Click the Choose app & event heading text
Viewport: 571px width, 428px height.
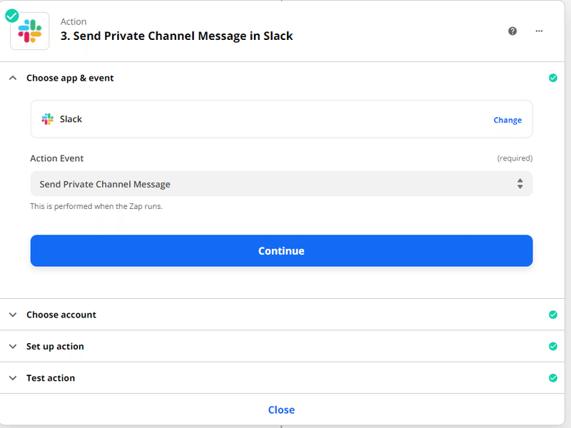point(70,78)
